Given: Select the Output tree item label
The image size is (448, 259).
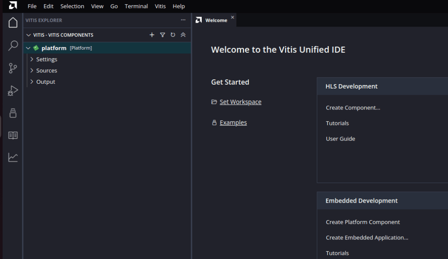Looking at the screenshot, I should pyautogui.click(x=45, y=82).
